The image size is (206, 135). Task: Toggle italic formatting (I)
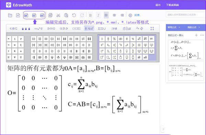pyautogui.click(x=98, y=15)
